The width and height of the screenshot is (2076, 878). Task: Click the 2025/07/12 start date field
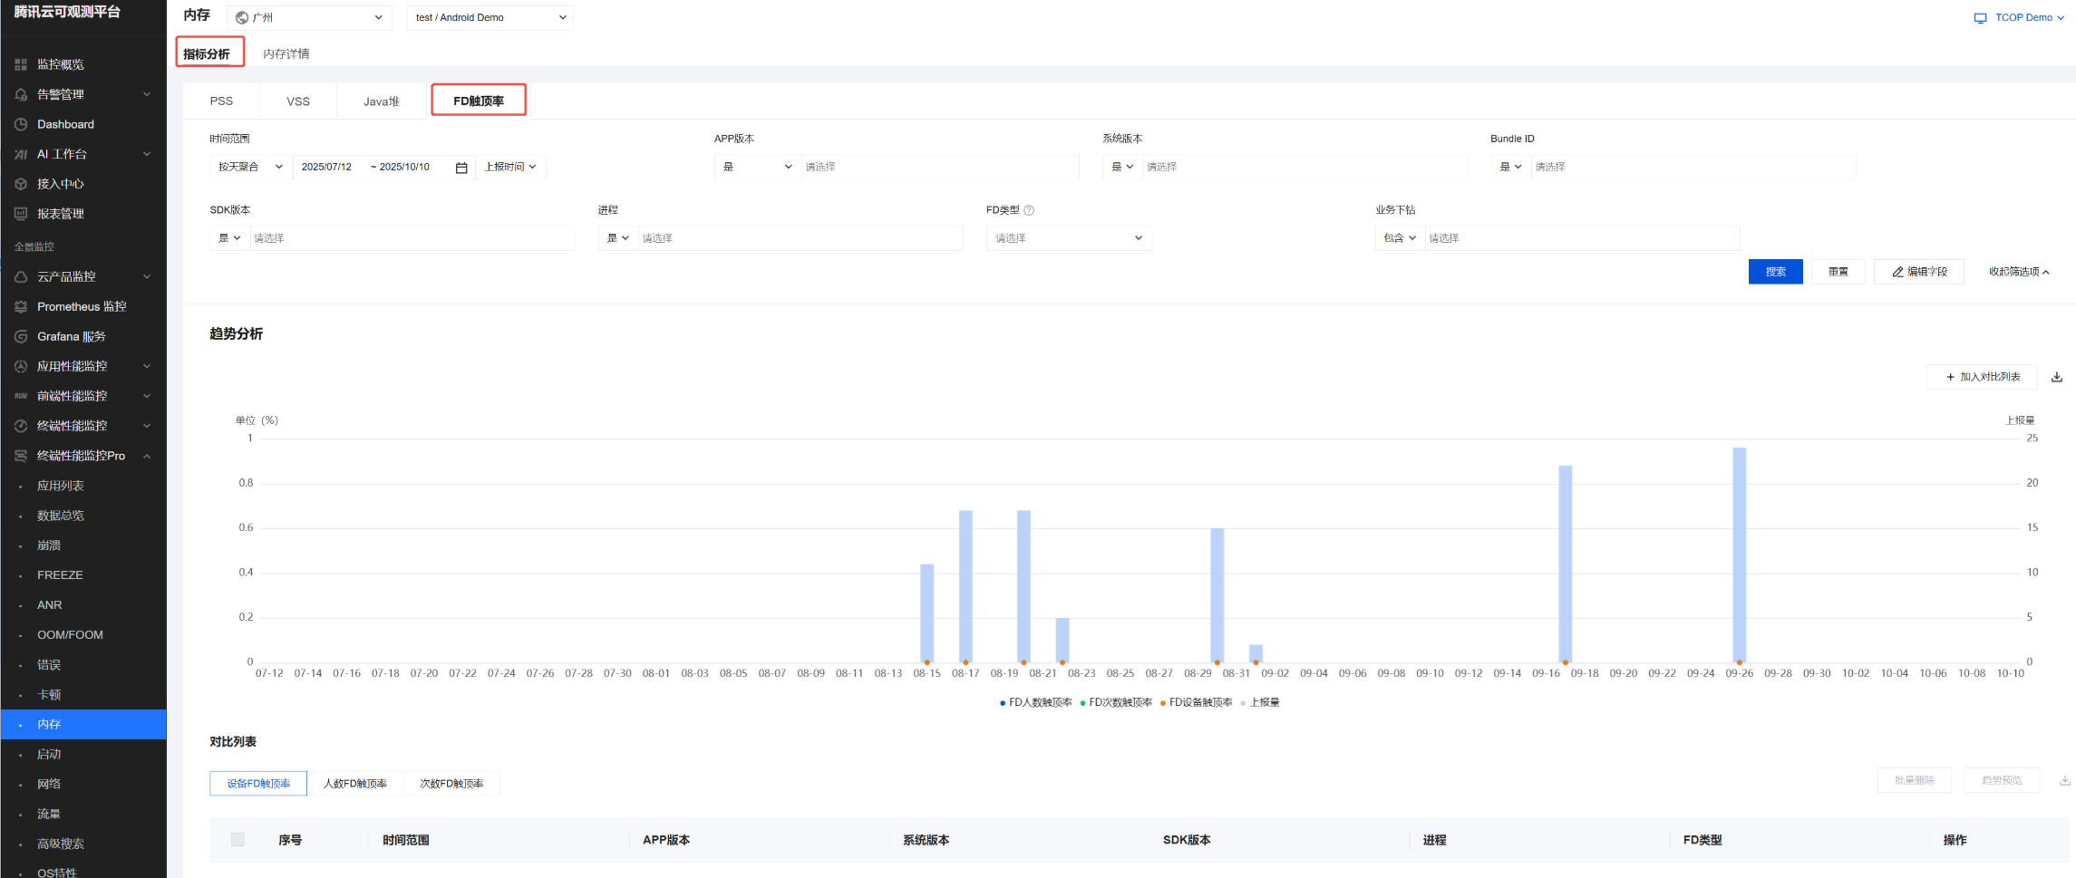[x=327, y=167]
